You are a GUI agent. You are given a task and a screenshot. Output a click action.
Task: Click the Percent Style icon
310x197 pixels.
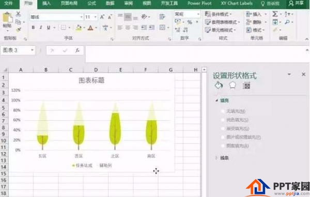click(190, 22)
